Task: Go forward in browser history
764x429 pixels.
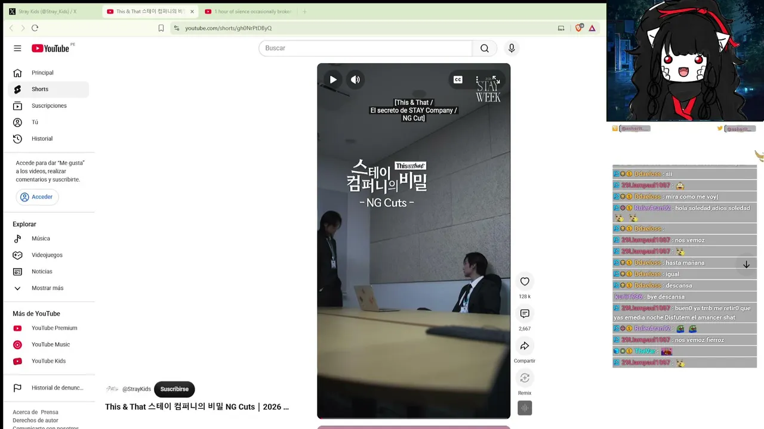Action: tap(23, 28)
